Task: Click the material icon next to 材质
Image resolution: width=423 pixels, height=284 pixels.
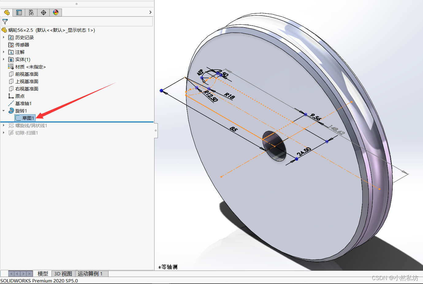Action: 11,67
